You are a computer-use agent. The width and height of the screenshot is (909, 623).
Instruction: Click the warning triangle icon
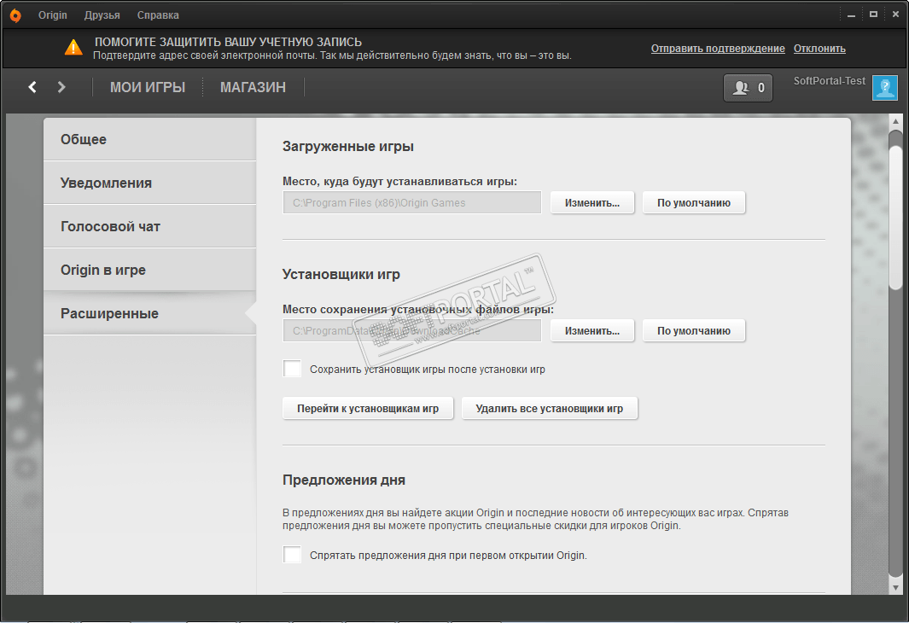[x=73, y=48]
